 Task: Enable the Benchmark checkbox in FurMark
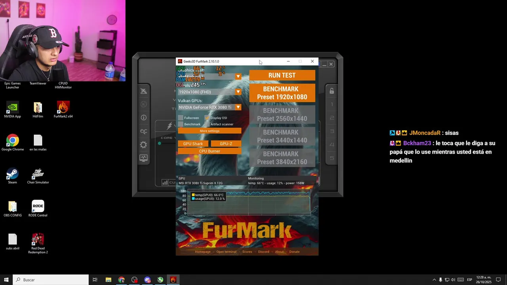pos(181,124)
